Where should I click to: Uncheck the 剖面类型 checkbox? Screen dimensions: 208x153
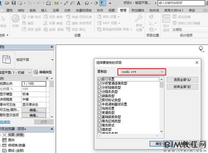tap(100, 96)
